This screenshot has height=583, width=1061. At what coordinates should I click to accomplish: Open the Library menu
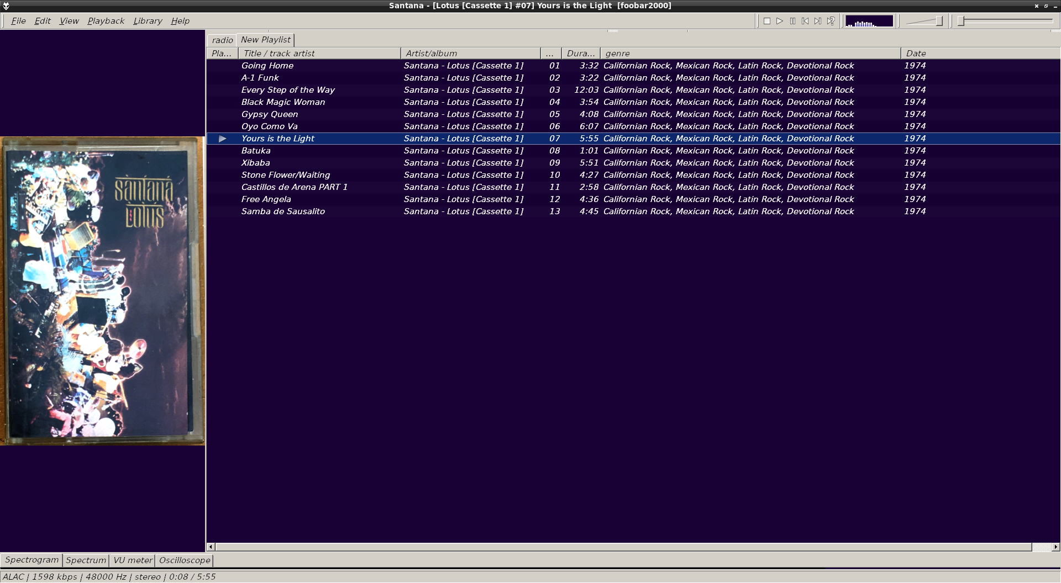pyautogui.click(x=148, y=21)
